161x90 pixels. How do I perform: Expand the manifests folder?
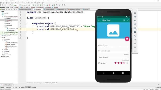(1, 13)
